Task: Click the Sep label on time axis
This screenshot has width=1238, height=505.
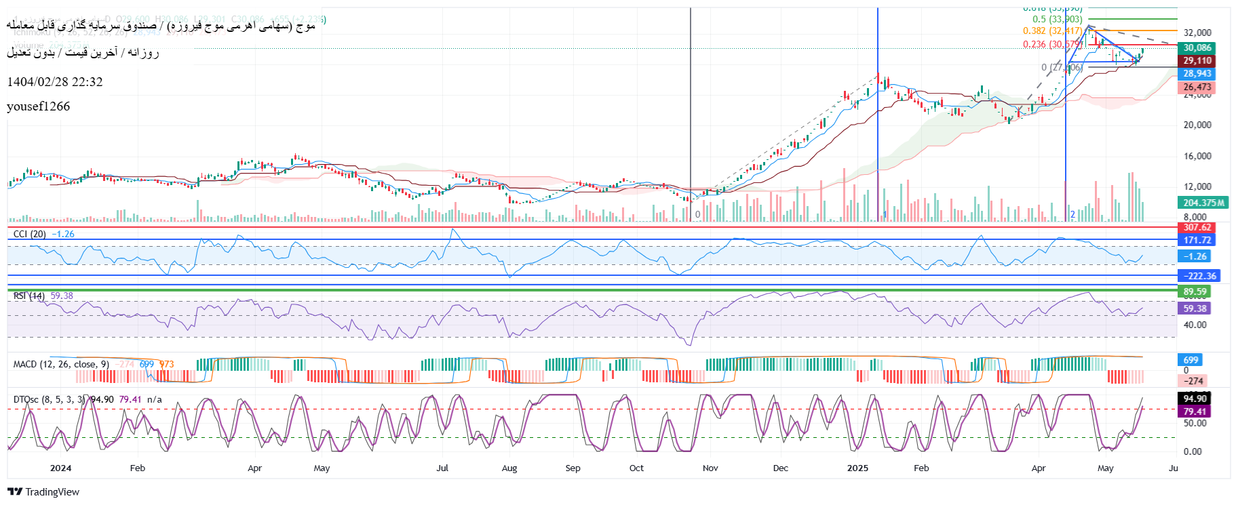Action: [573, 468]
